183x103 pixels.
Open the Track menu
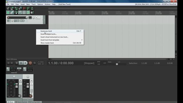(33, 4)
